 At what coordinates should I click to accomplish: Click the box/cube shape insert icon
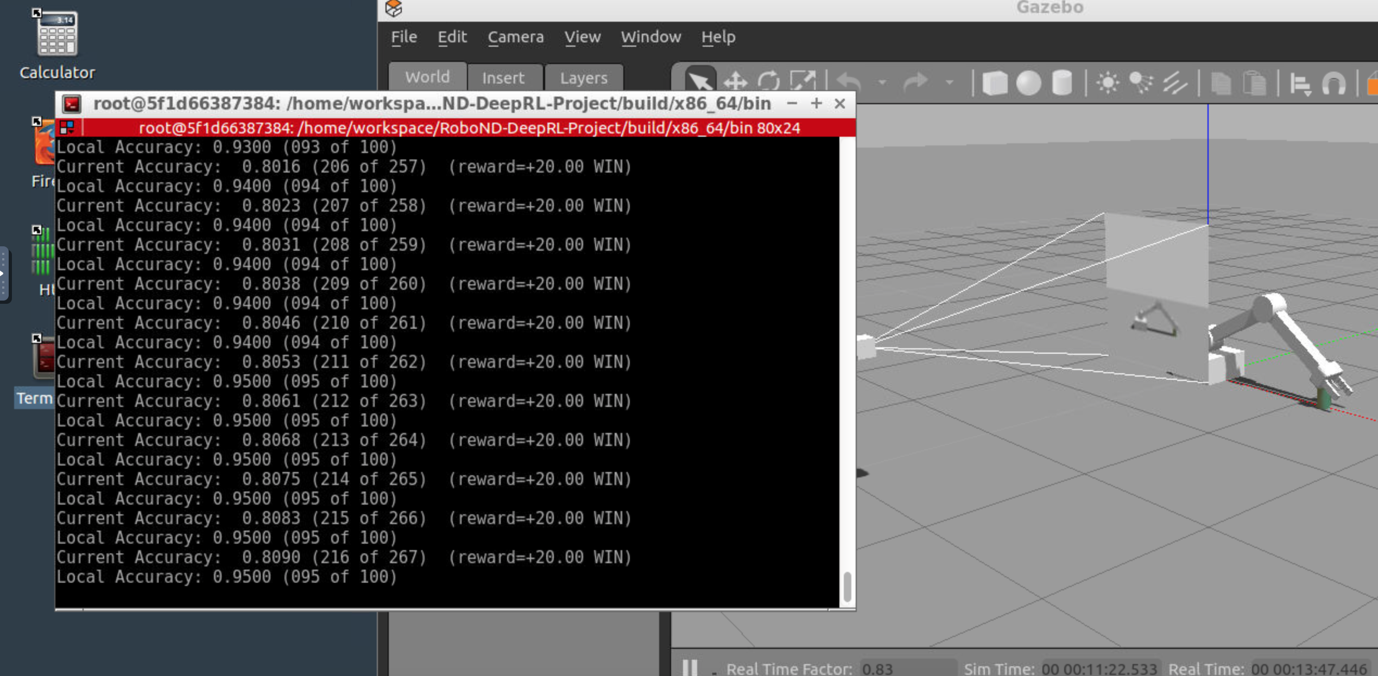point(994,82)
